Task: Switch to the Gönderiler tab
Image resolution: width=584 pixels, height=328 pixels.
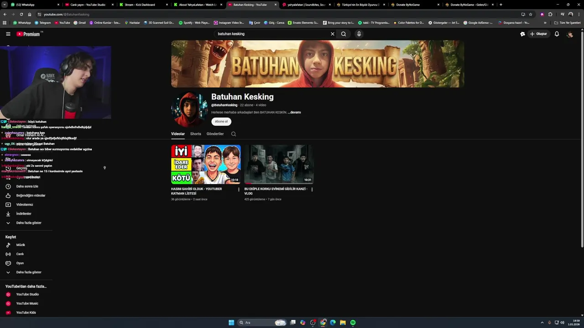Action: [x=215, y=134]
